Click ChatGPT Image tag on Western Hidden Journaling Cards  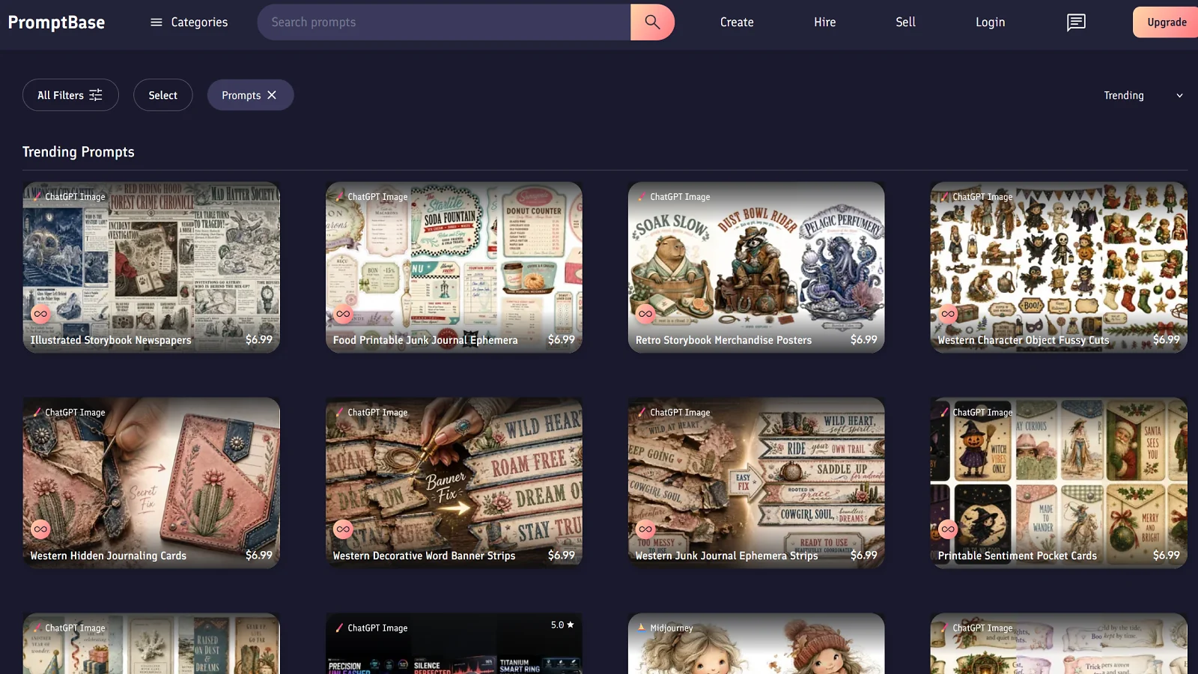(x=70, y=413)
